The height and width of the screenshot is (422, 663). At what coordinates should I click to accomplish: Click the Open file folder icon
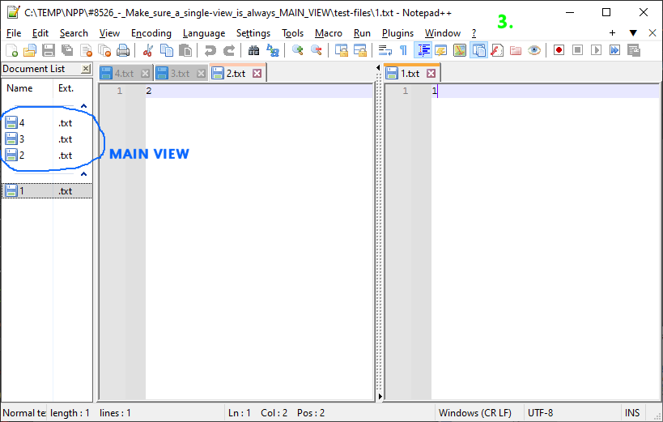29,50
